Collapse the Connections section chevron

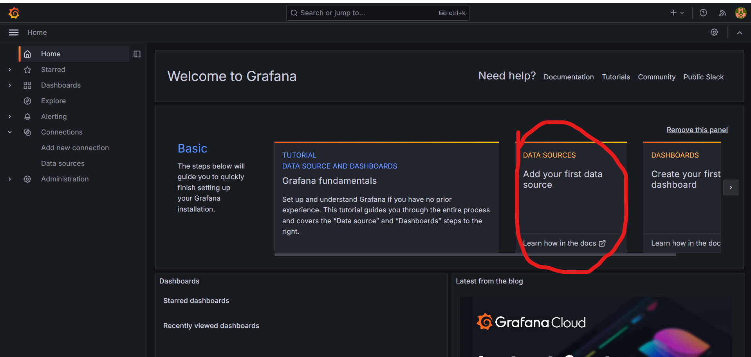pyautogui.click(x=10, y=132)
